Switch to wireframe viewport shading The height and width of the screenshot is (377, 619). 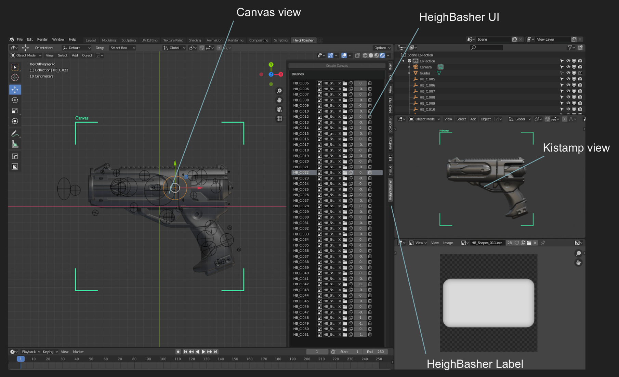pos(365,55)
